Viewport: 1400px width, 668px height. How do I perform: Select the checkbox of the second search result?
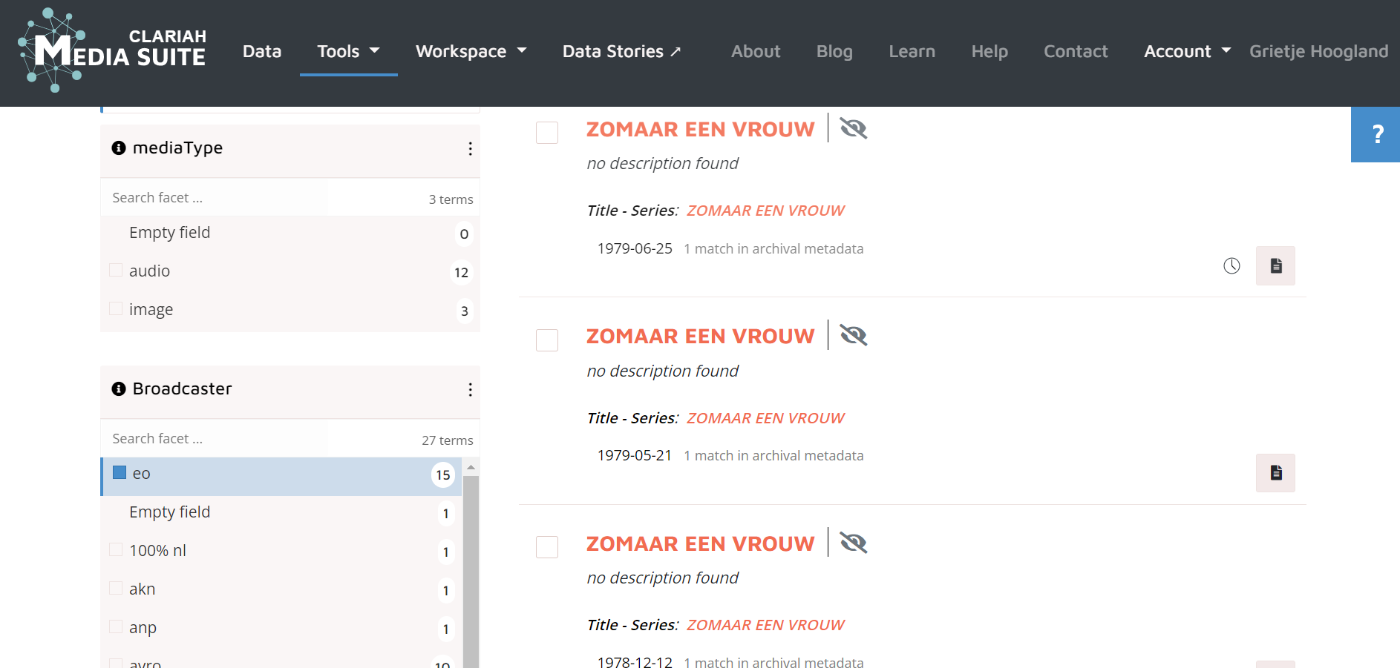(546, 340)
